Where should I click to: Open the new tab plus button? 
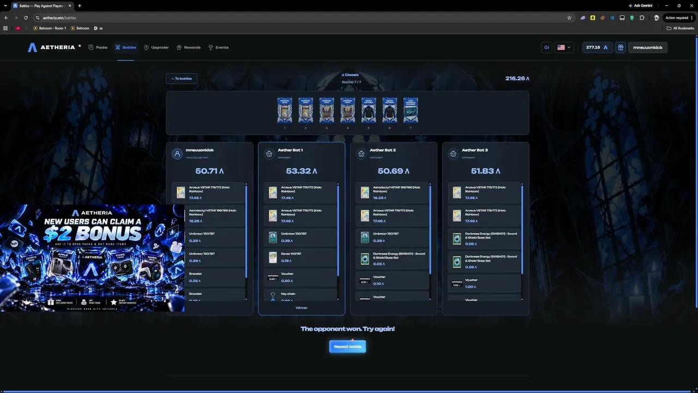point(80,5)
